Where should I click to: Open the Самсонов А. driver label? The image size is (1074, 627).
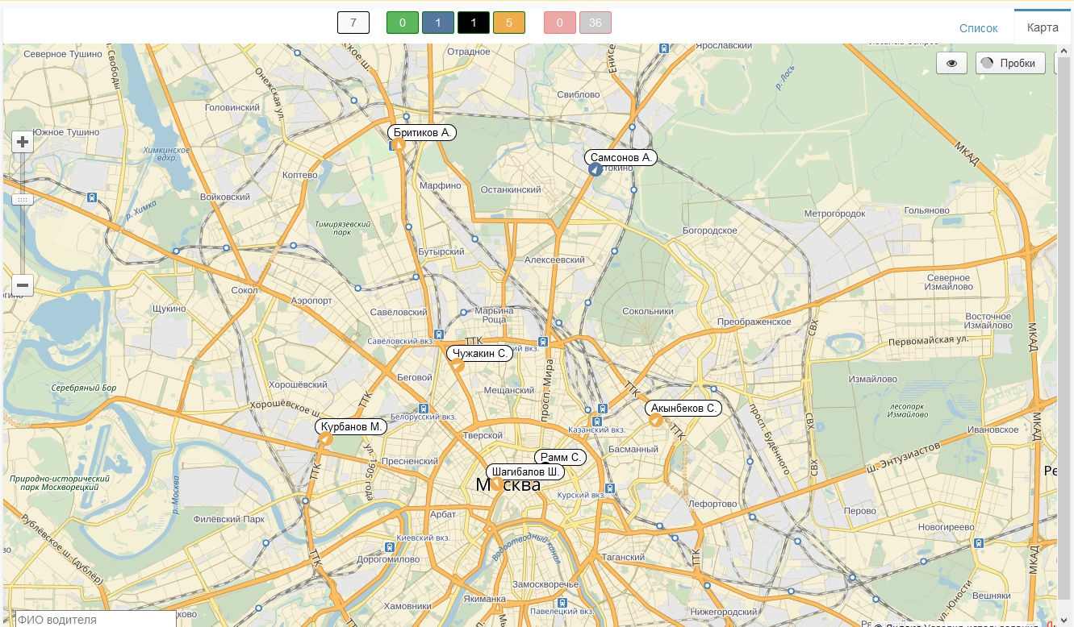(x=621, y=158)
